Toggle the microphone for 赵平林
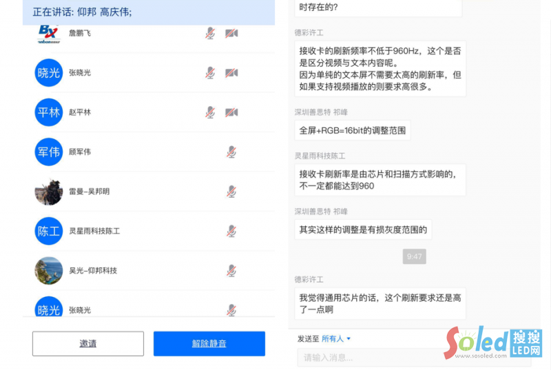The width and height of the screenshot is (551, 370). click(x=210, y=112)
